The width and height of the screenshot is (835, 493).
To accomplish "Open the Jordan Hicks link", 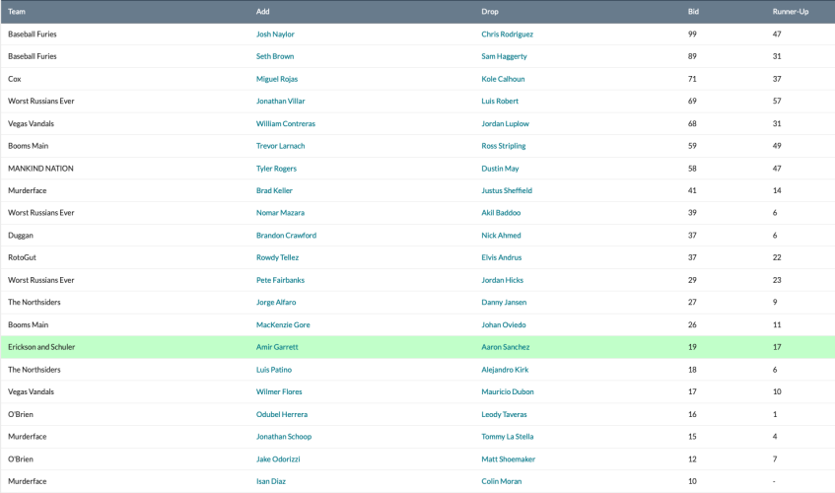I will (502, 280).
